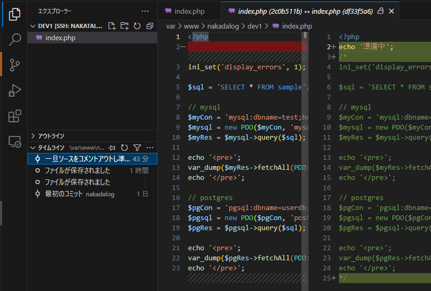Open the Search view in activity bar
The height and width of the screenshot is (291, 431).
tap(15, 39)
